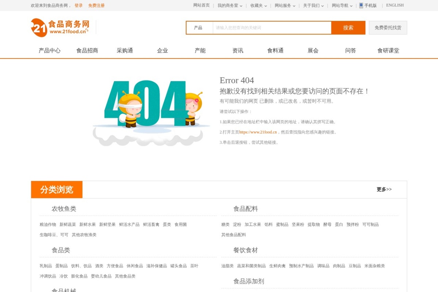Open 调味品 category link
This screenshot has height=292, width=438.
coord(323,266)
